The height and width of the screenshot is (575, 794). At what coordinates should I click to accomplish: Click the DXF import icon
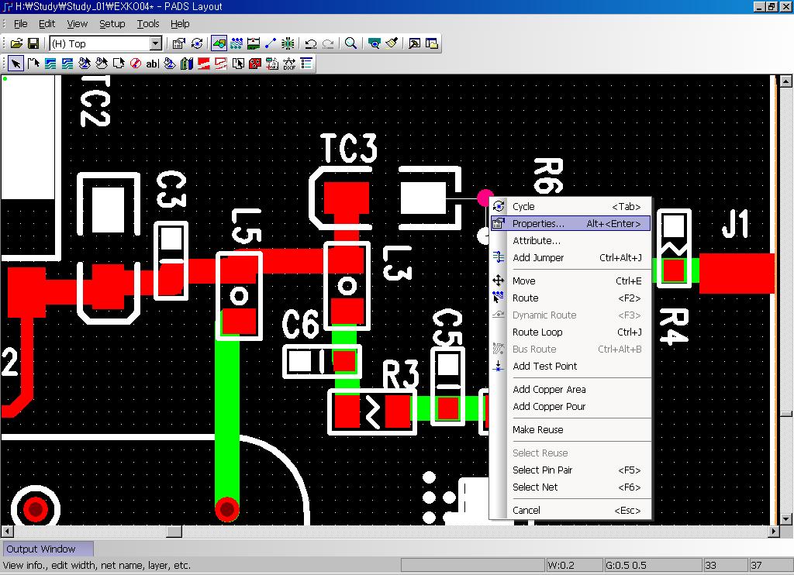(289, 64)
